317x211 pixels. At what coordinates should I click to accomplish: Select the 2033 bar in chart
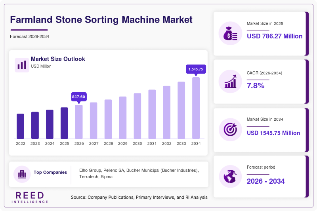coord(181,110)
